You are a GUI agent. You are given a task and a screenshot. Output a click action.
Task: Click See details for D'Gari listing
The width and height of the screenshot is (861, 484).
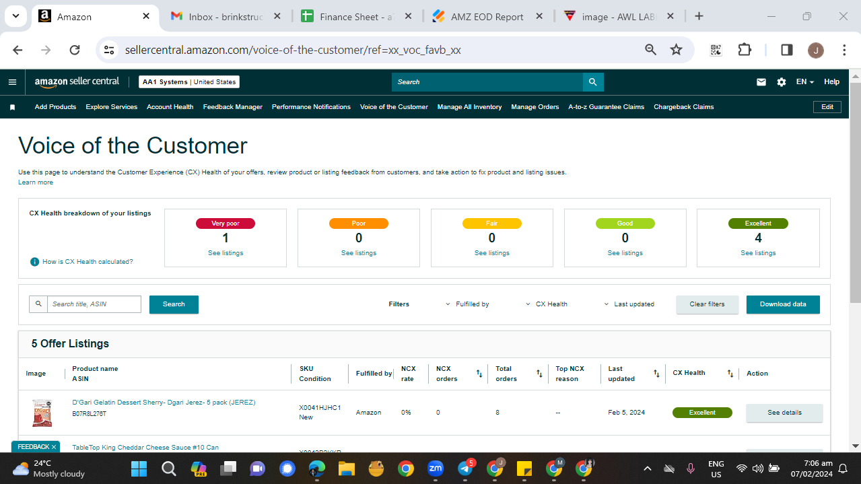click(784, 413)
